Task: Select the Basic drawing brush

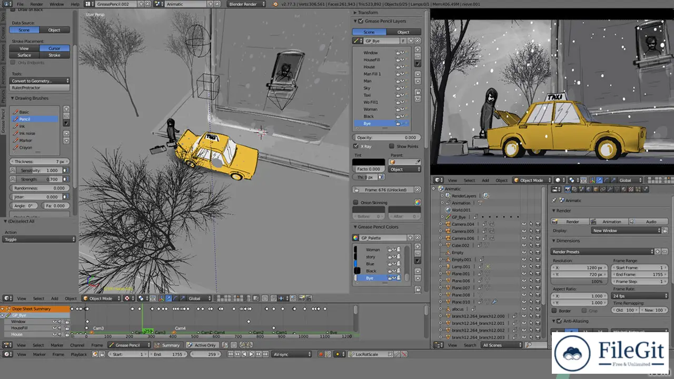Action: click(x=34, y=112)
